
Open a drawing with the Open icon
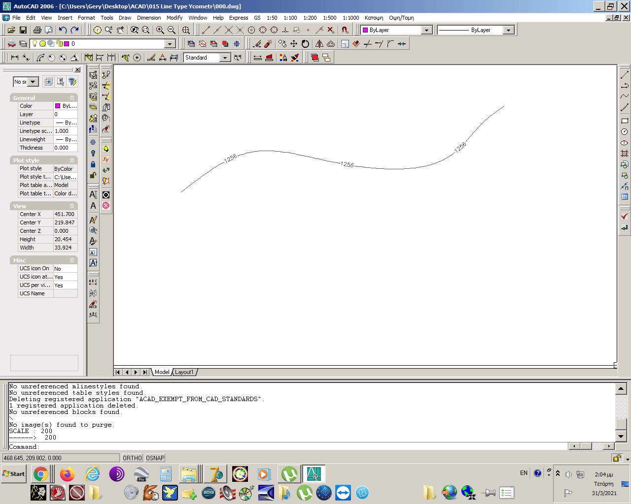11,30
